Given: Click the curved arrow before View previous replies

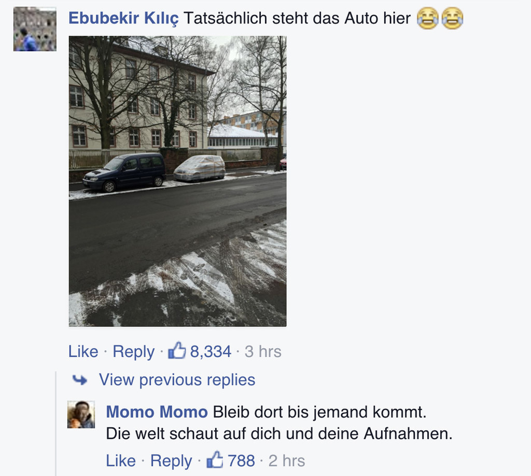Looking at the screenshot, I should [x=80, y=380].
